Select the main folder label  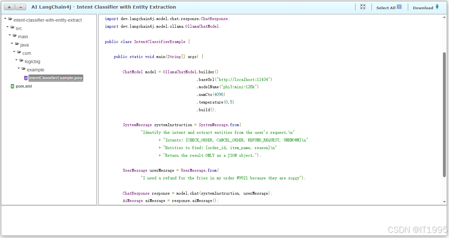click(23, 37)
